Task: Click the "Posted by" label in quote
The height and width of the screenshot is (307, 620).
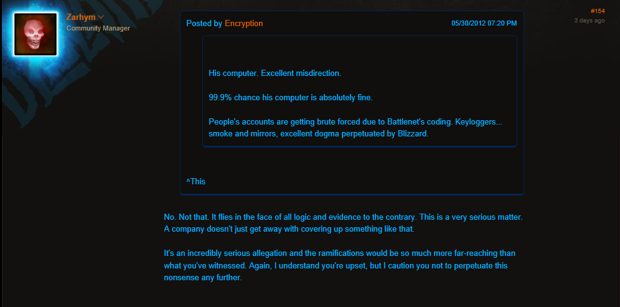Action: tap(204, 23)
